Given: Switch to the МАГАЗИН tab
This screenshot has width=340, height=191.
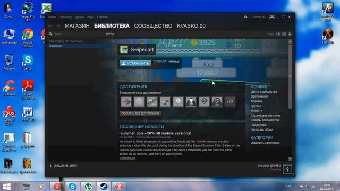Looking at the screenshot, I should coord(77,26).
